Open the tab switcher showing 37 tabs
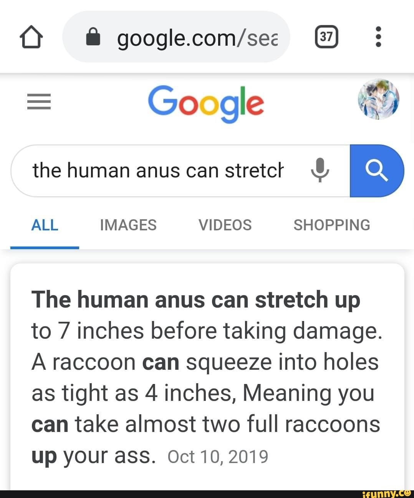 (326, 36)
